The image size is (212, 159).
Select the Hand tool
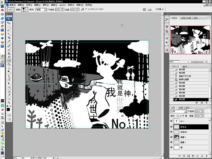9,99
